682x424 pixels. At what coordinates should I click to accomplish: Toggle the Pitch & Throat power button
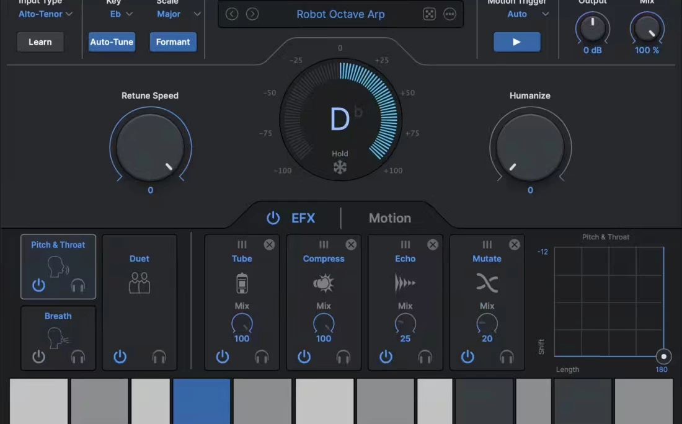[x=39, y=285]
